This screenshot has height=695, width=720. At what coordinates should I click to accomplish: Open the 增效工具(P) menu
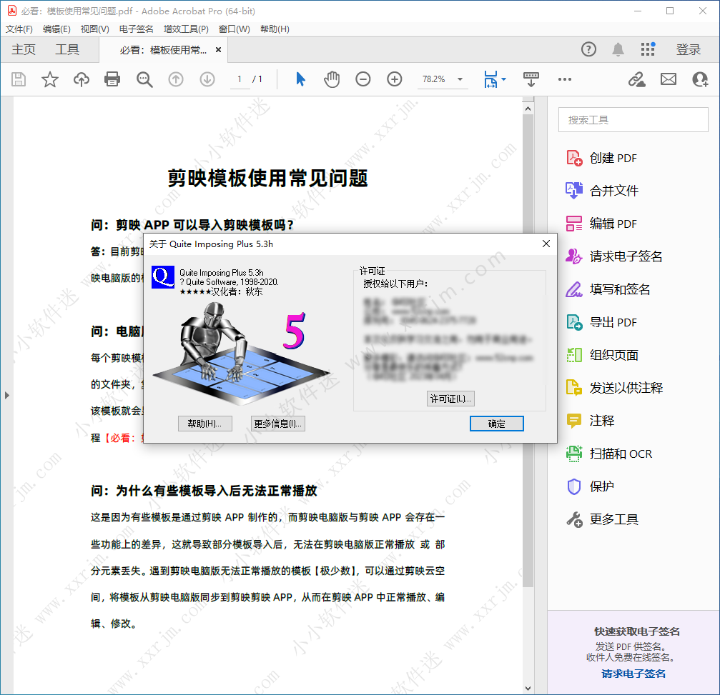pyautogui.click(x=186, y=29)
